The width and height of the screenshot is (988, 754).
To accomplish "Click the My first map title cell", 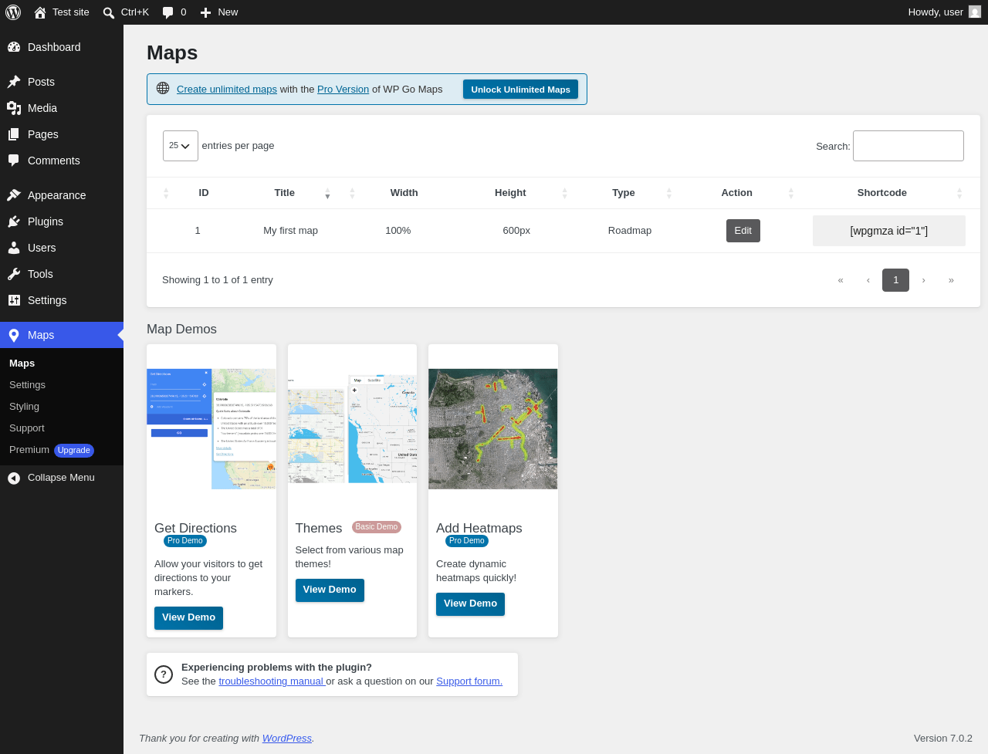I will tap(290, 231).
